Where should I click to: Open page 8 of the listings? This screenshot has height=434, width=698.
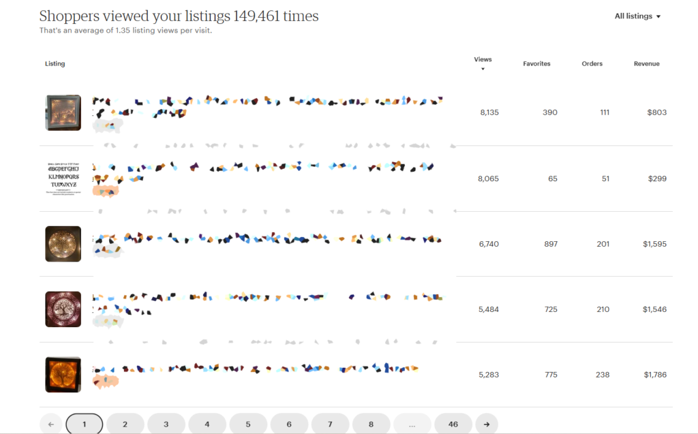[371, 424]
